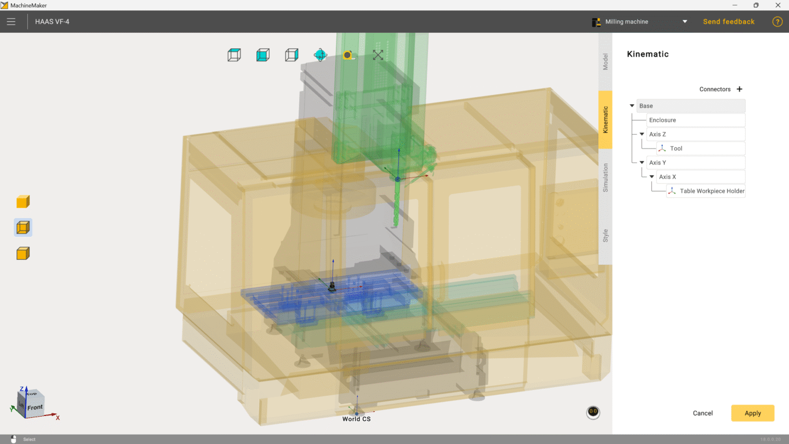Collapse the Base tree node

click(x=632, y=105)
